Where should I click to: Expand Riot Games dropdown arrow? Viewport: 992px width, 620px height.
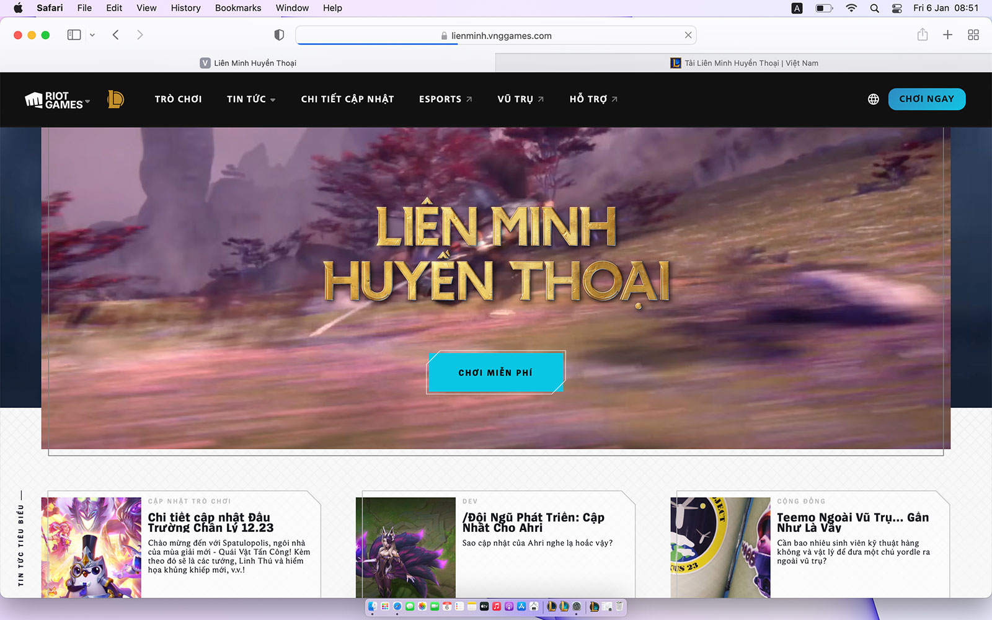[87, 101]
